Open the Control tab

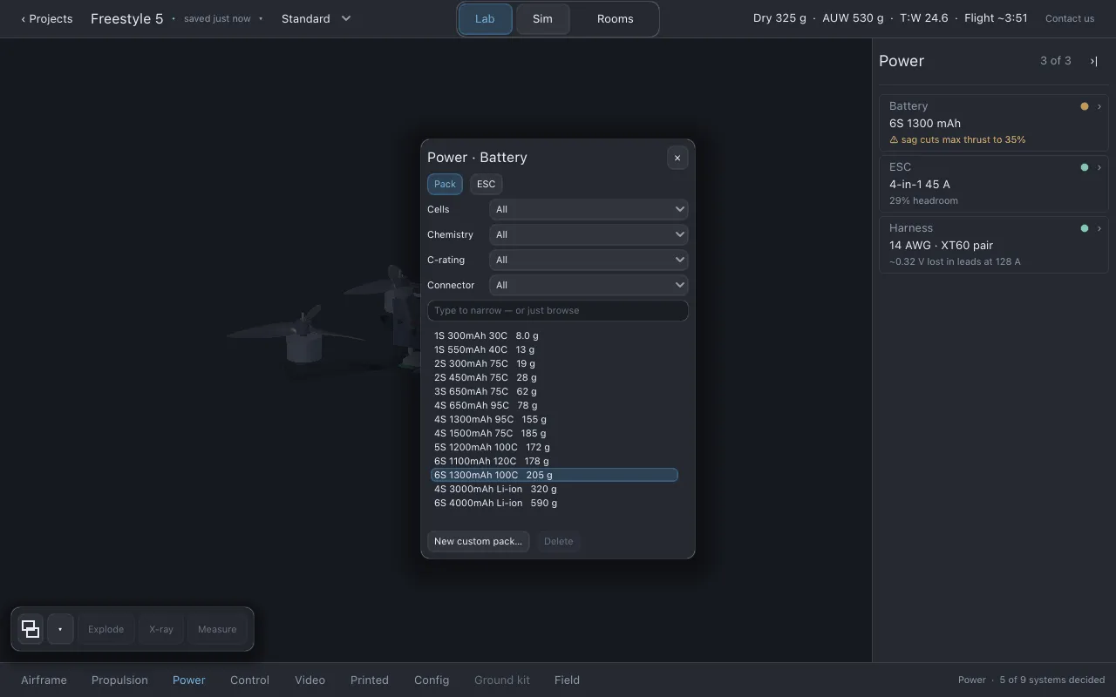249,680
